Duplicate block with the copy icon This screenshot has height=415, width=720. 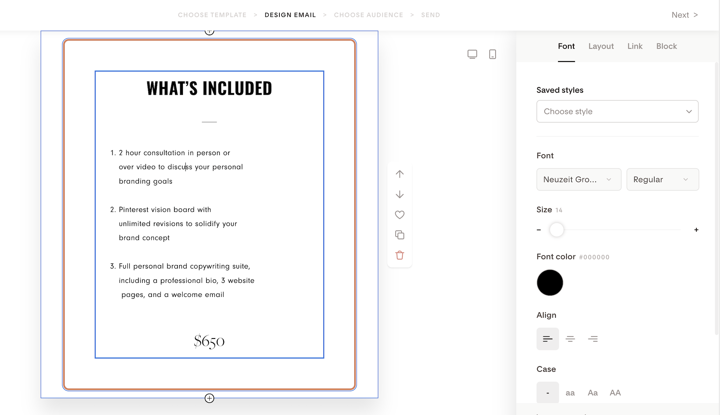pos(399,235)
